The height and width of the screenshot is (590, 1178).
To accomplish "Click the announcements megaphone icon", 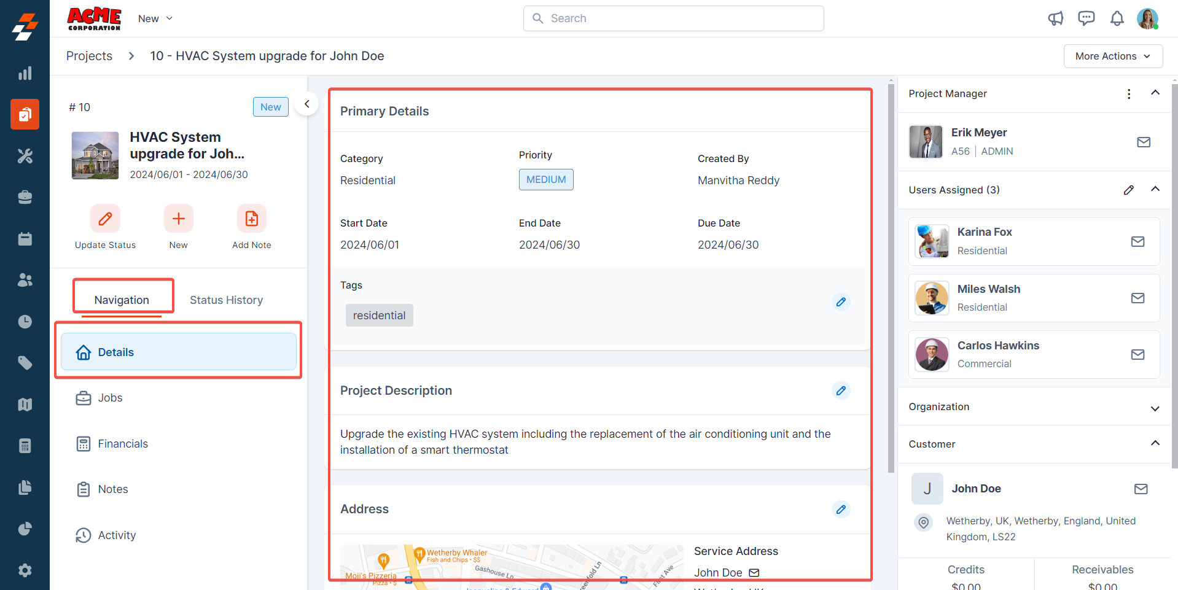I will pyautogui.click(x=1055, y=18).
